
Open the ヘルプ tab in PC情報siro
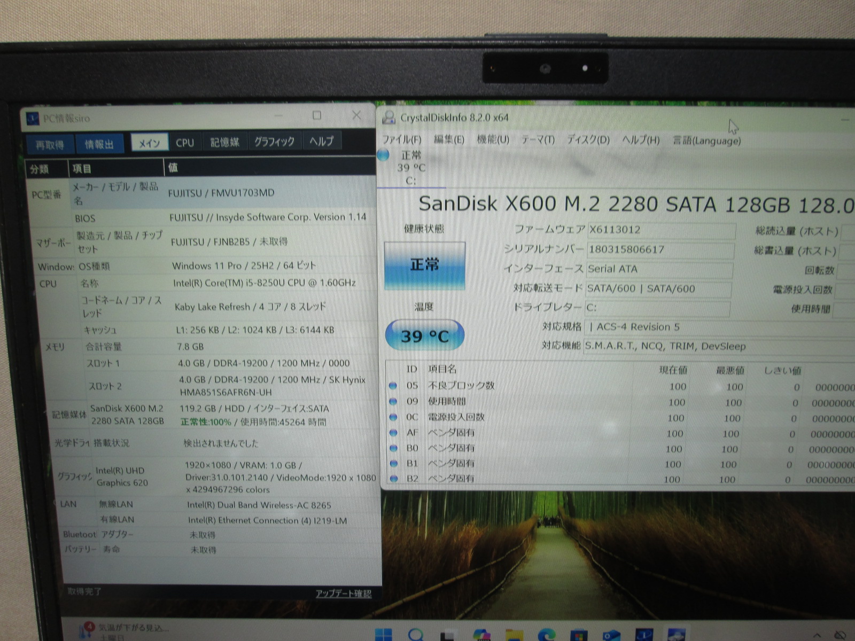[x=322, y=141]
